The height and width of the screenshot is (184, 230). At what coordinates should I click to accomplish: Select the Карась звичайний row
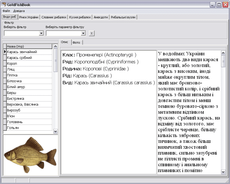pos(29,52)
